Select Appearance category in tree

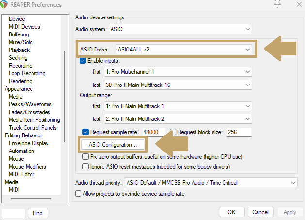click(19, 89)
